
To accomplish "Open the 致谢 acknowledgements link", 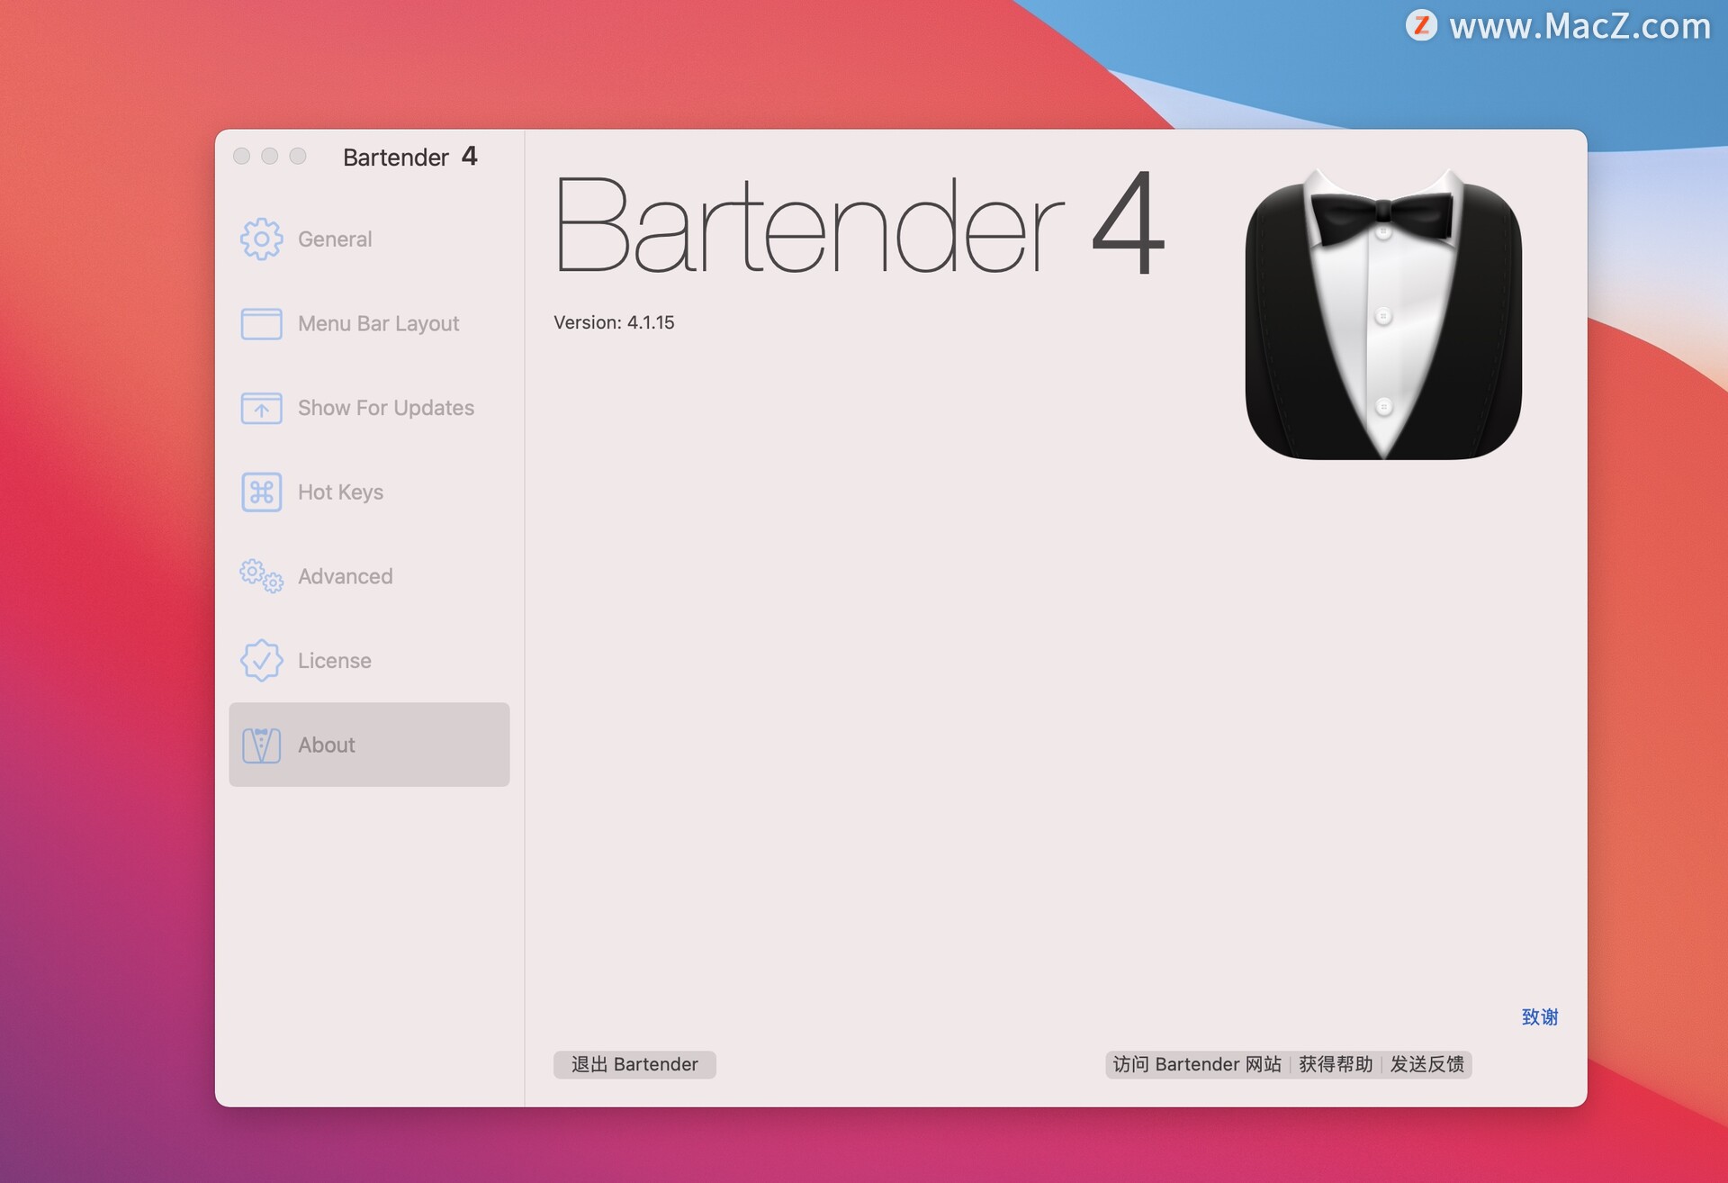I will tap(1539, 1017).
